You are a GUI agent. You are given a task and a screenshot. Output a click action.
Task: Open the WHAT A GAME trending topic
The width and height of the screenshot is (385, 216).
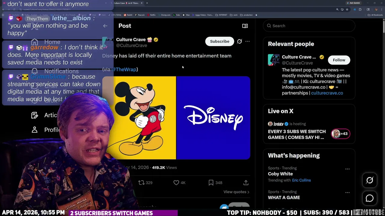point(284,197)
